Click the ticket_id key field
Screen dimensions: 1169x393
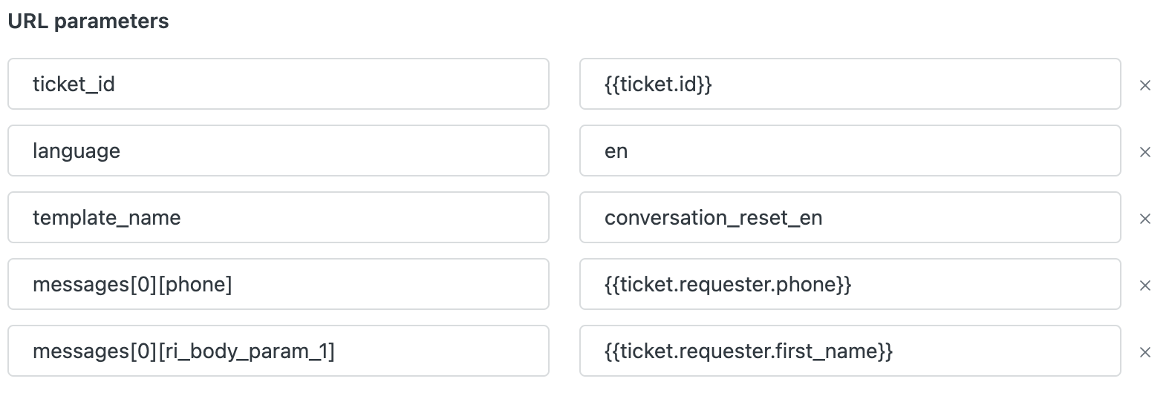[x=279, y=85]
